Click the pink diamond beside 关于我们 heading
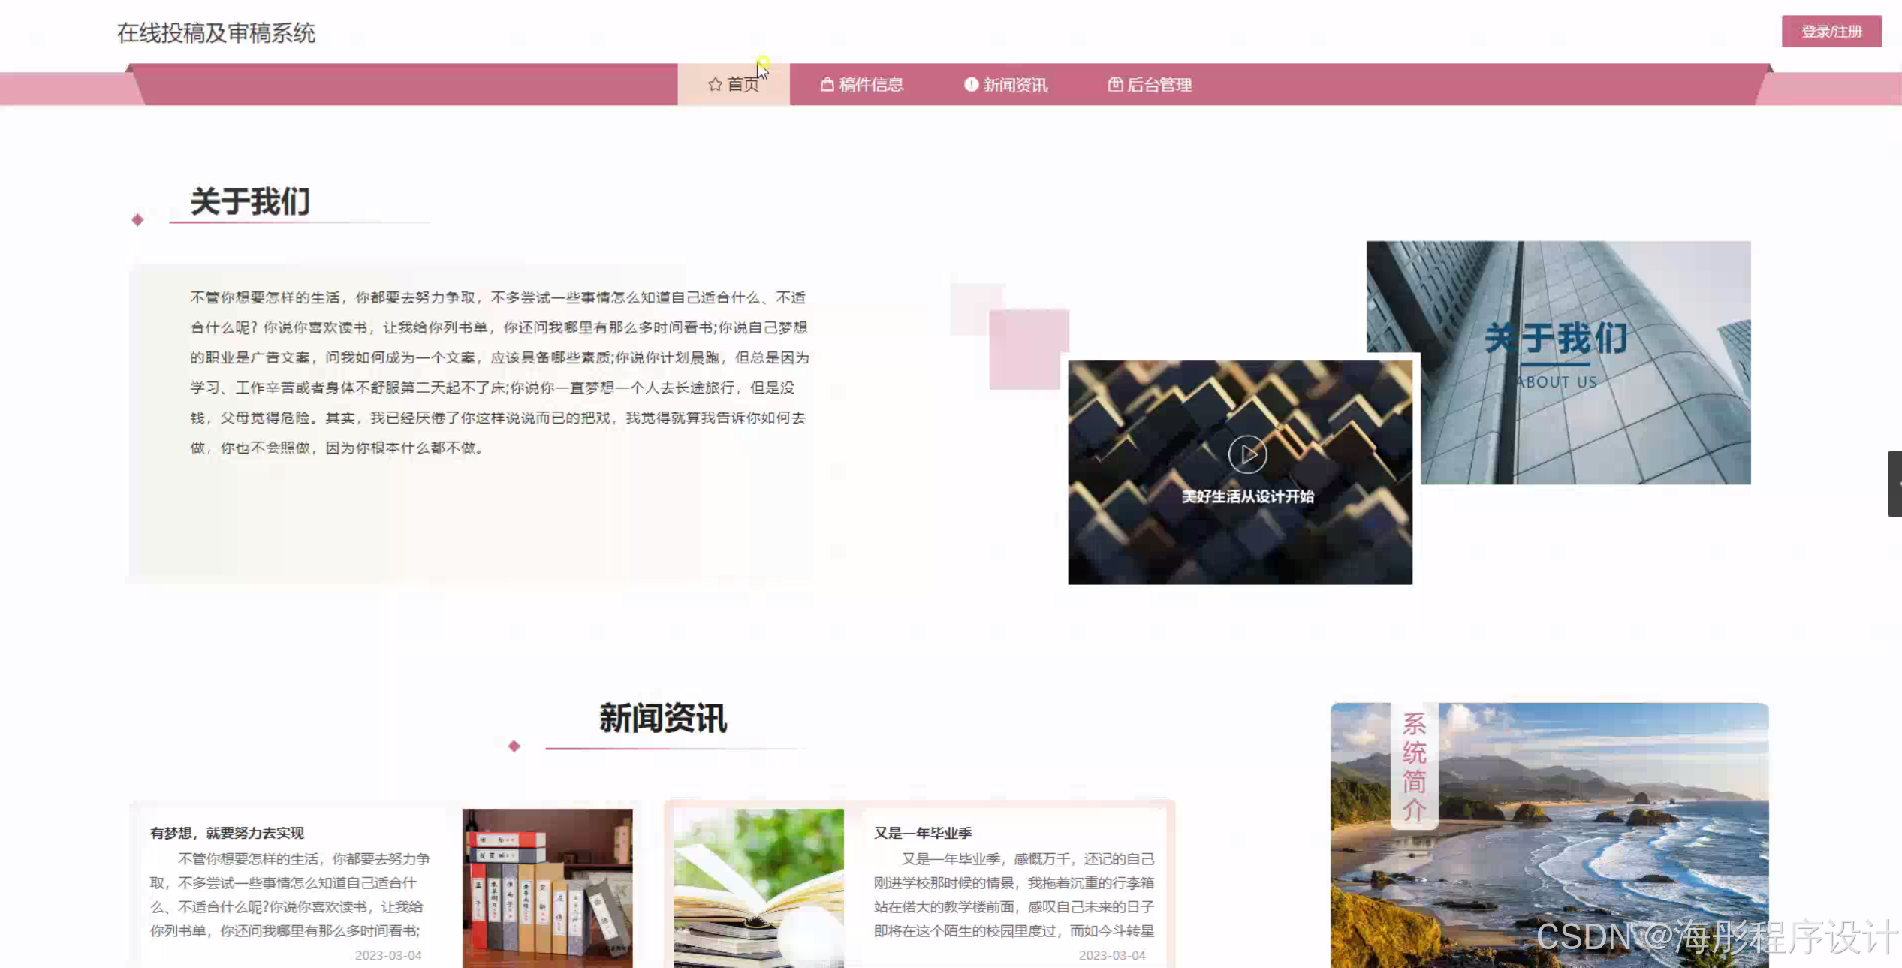This screenshot has width=1902, height=968. click(137, 220)
